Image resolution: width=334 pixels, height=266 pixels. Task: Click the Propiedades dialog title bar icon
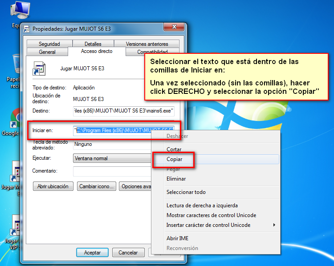click(26, 29)
